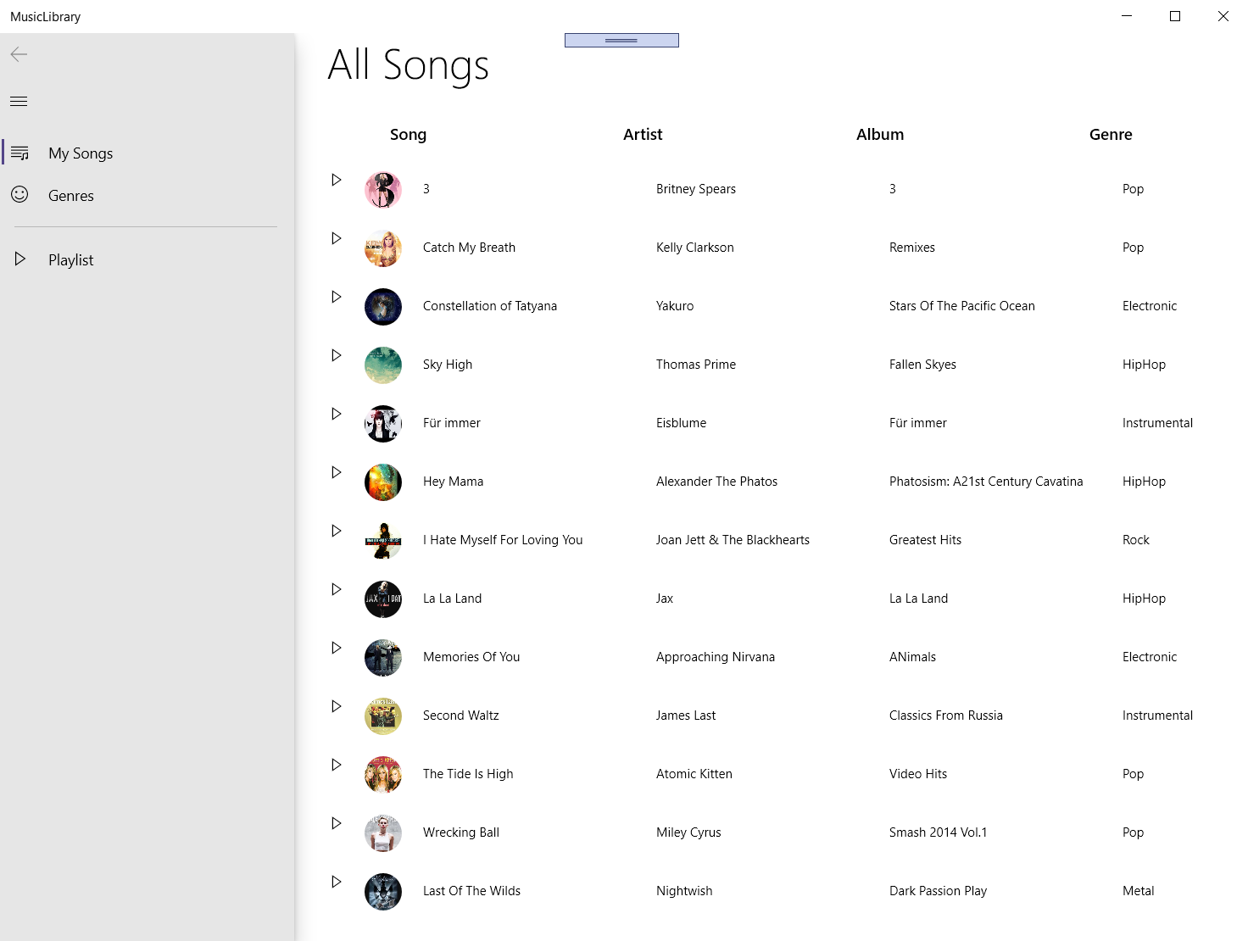Play Catch My Breath by Kelly Clarkson
The width and height of the screenshot is (1248, 941).
coord(336,238)
